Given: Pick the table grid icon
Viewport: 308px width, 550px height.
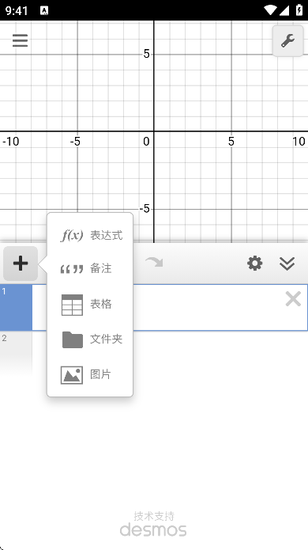Looking at the screenshot, I should (72, 305).
